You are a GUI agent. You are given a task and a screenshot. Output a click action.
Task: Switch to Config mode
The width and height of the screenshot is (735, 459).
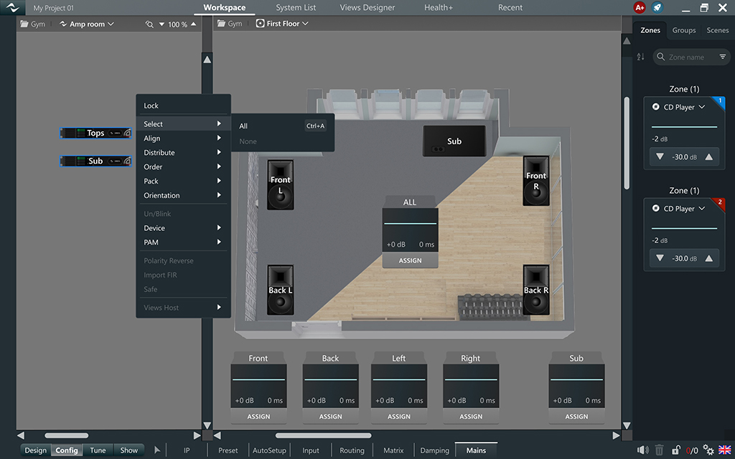(x=67, y=450)
